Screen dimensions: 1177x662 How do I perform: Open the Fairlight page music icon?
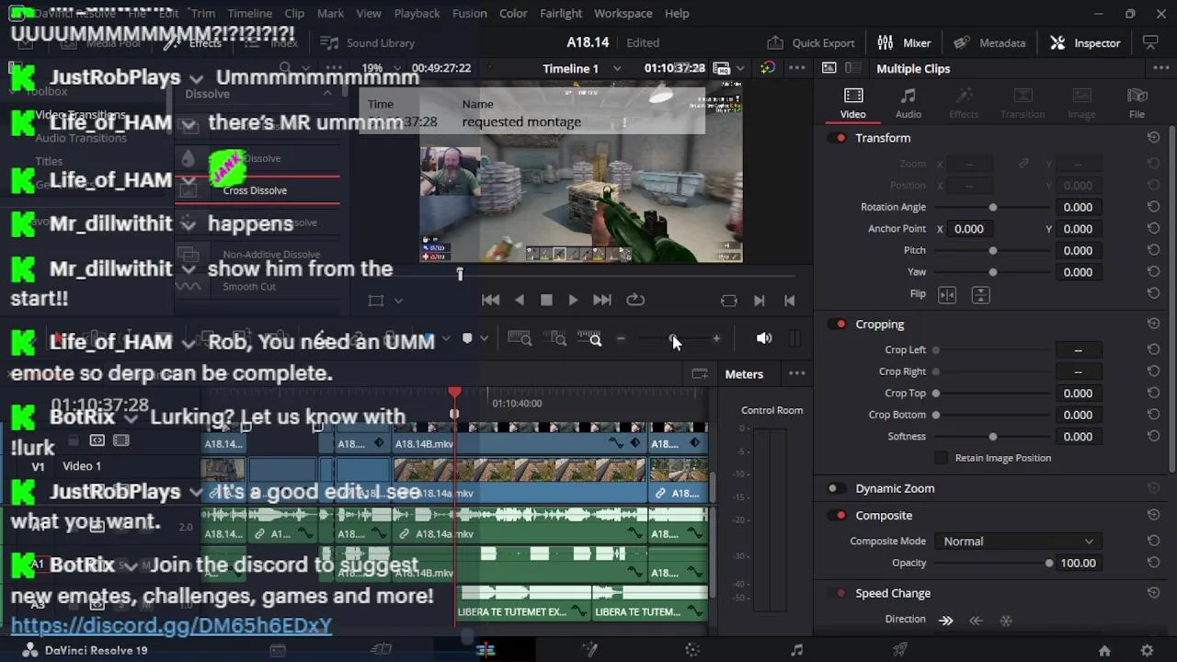[796, 650]
